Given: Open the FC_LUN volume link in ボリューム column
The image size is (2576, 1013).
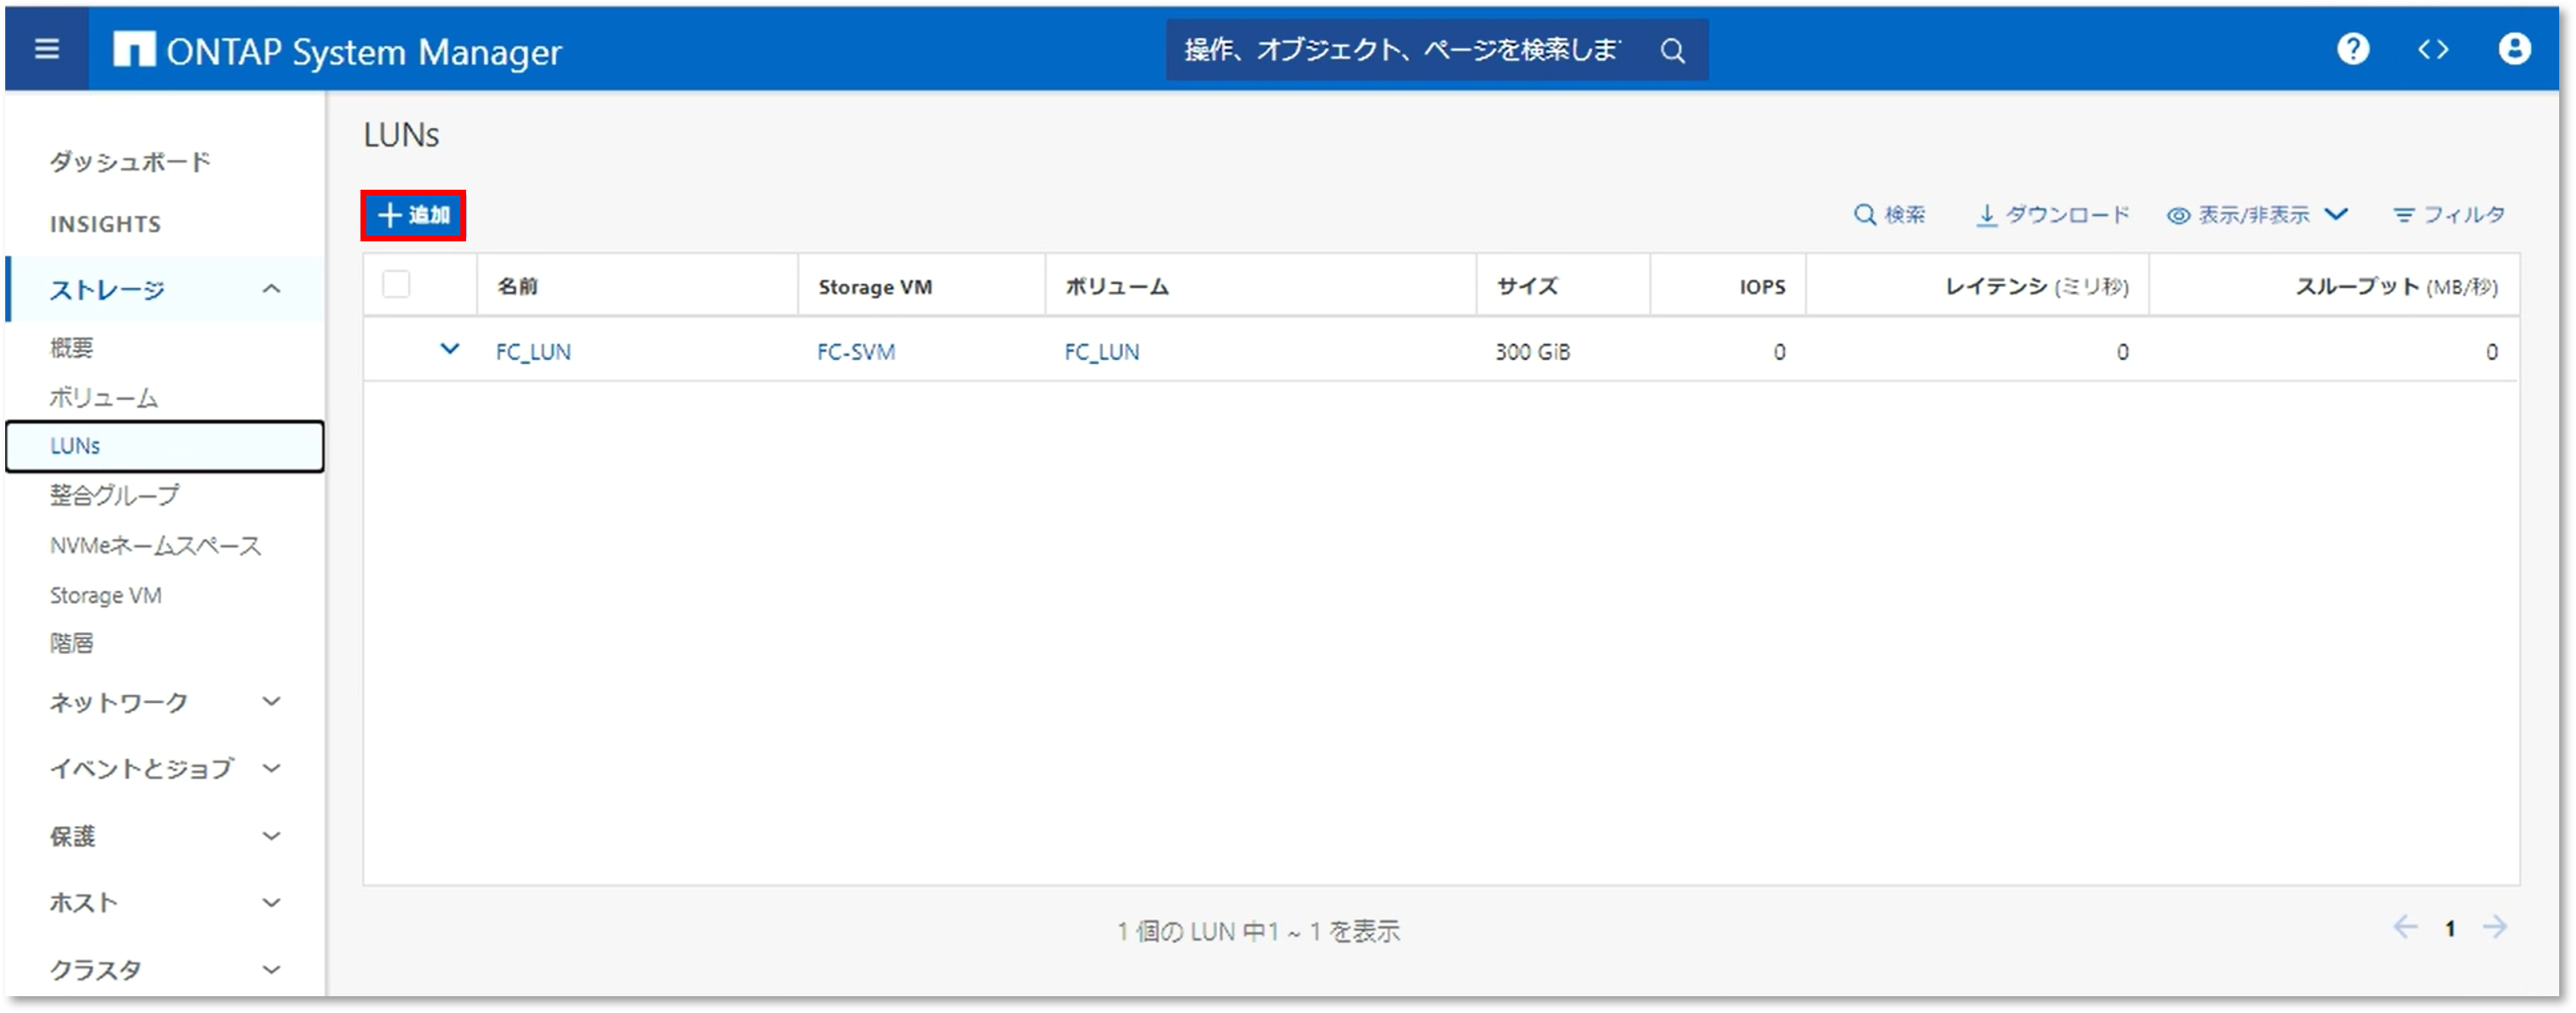Looking at the screenshot, I should pos(1101,352).
